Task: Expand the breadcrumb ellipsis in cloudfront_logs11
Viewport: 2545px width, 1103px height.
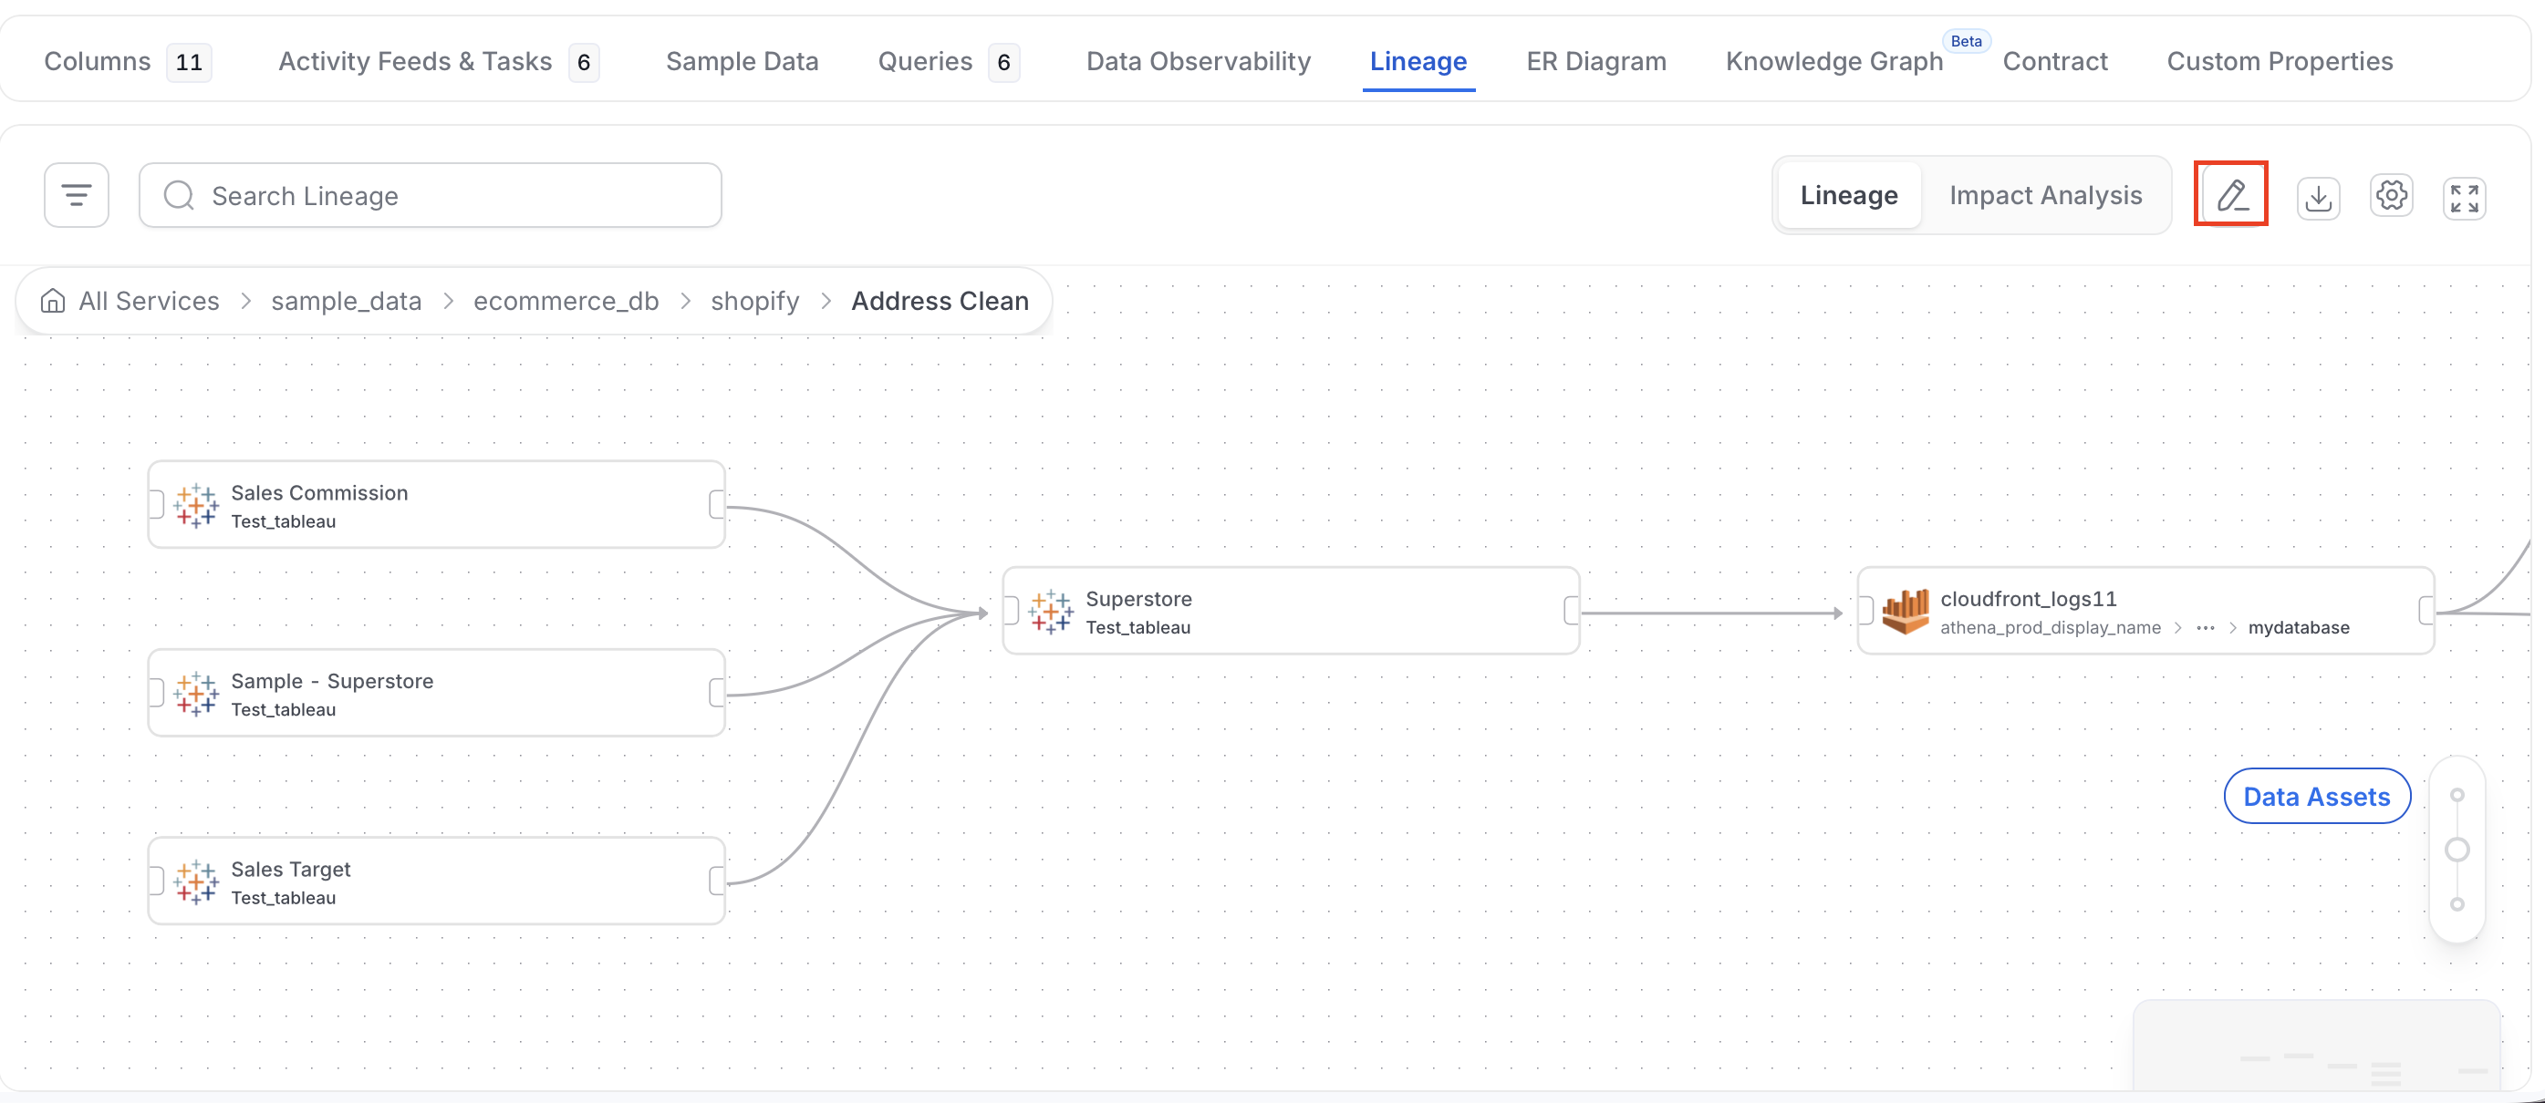Action: (x=2205, y=628)
